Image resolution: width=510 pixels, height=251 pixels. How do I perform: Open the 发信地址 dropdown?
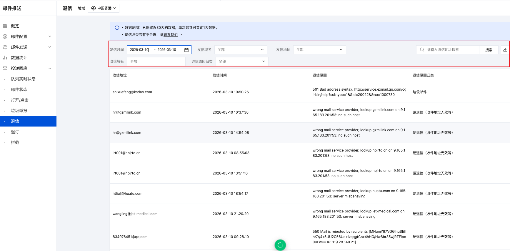click(319, 50)
